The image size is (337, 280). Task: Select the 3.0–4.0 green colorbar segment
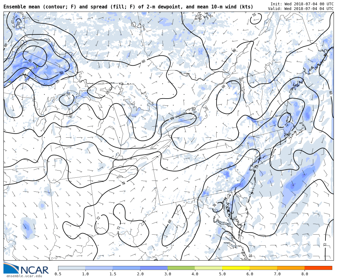181,268
